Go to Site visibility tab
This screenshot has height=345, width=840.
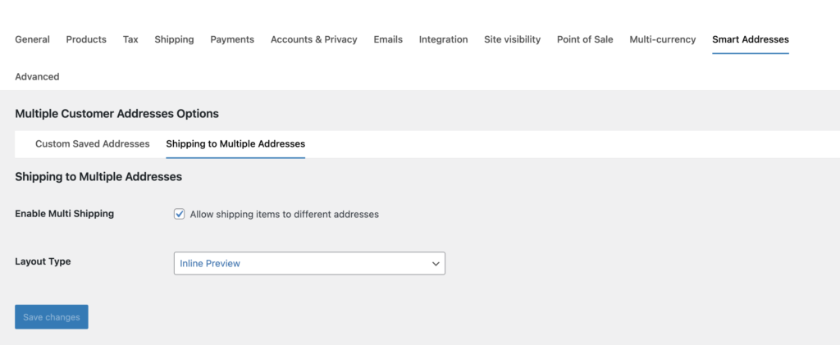click(x=512, y=39)
